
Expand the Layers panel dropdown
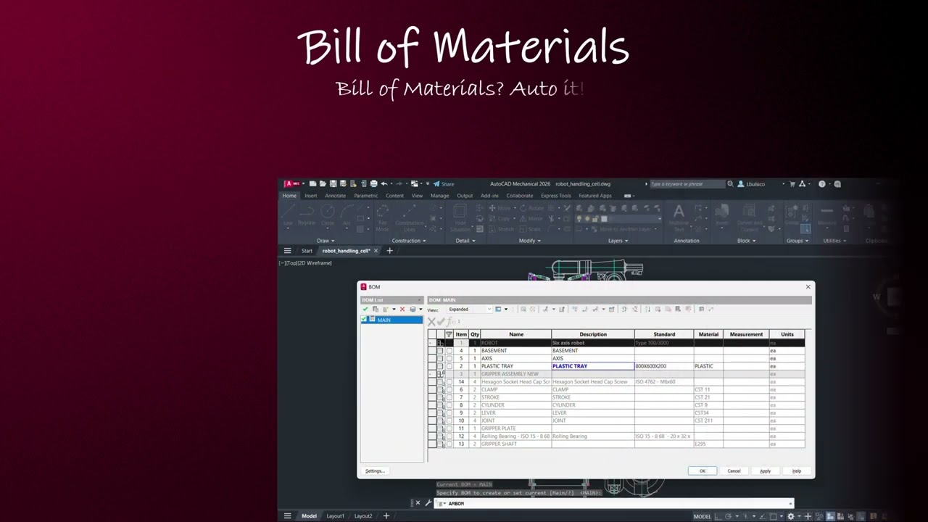[618, 241]
